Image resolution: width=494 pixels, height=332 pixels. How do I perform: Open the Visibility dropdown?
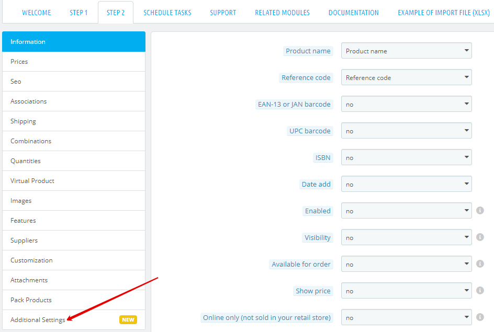407,237
